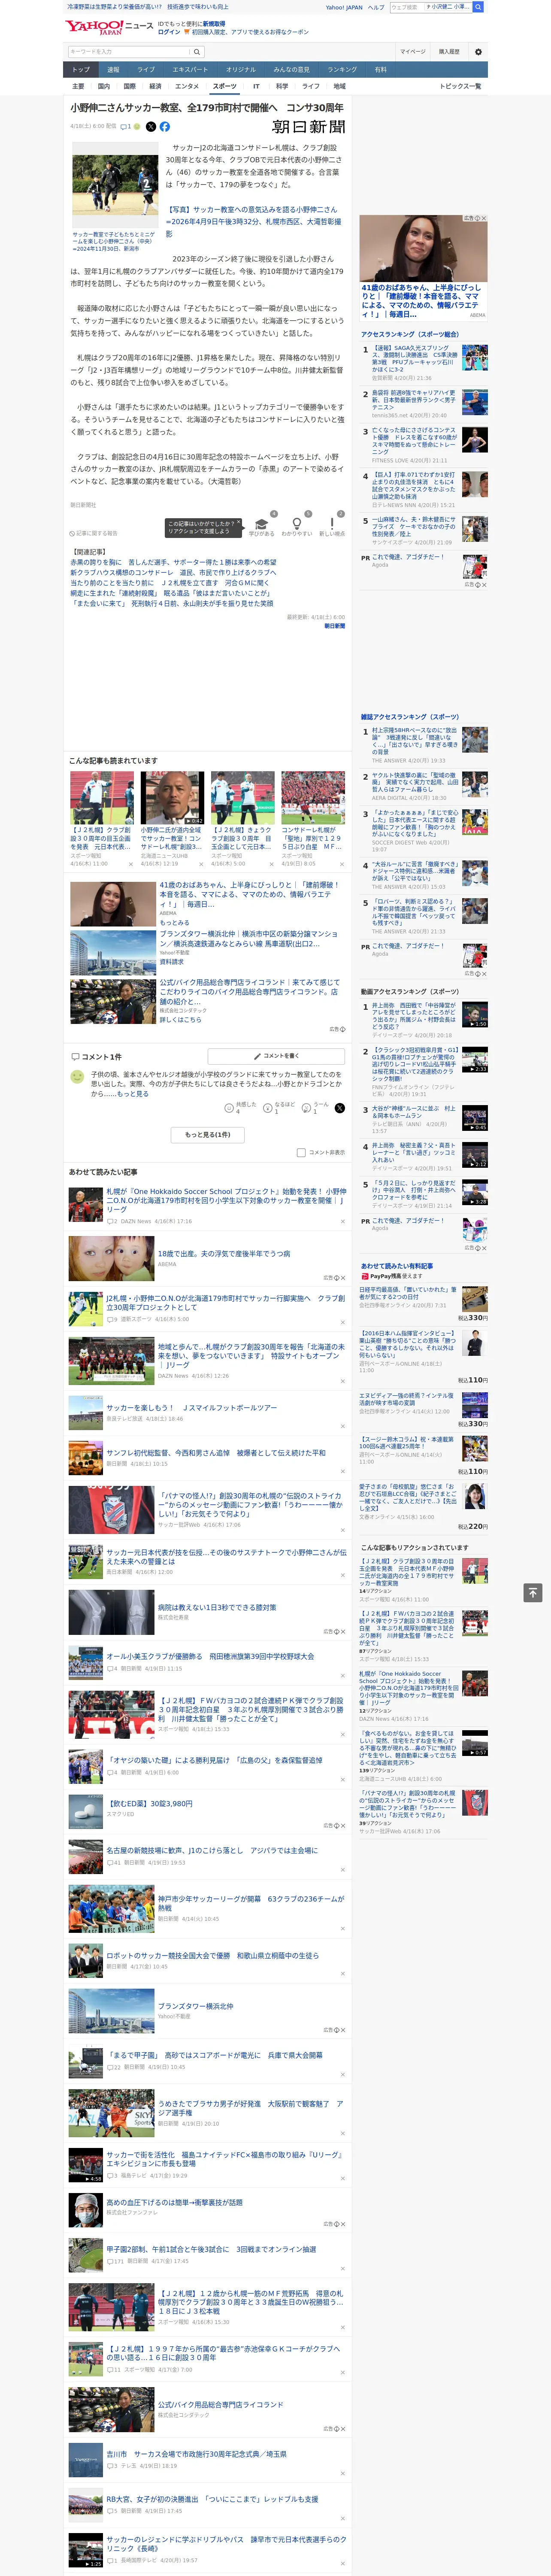Image resolution: width=551 pixels, height=2576 pixels.
Task: Open the ランキング navigation tab
Action: point(342,70)
